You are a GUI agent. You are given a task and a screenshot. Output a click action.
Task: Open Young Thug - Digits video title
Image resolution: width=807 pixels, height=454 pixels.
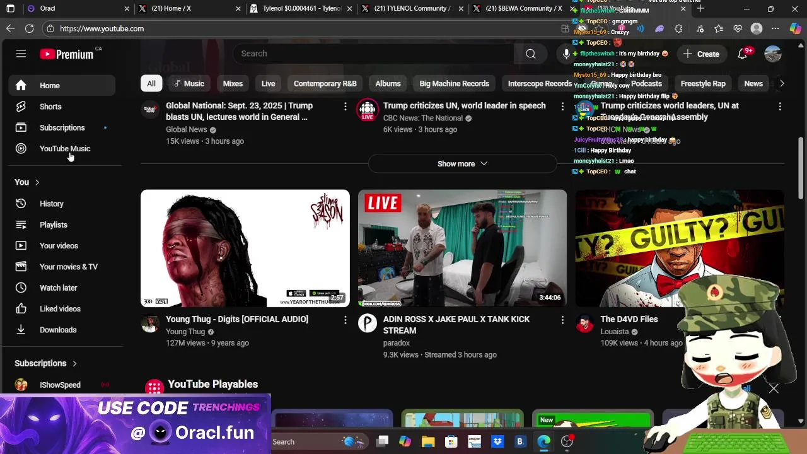pos(237,320)
